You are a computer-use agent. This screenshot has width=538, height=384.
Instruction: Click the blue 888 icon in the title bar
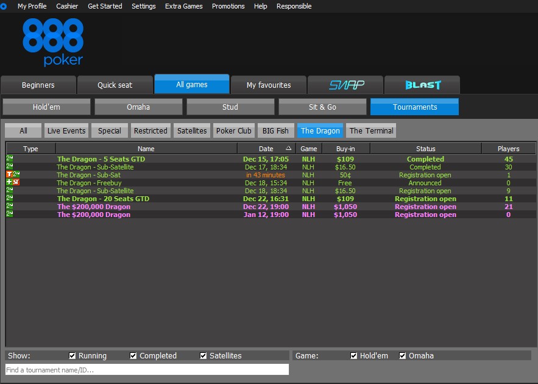(x=5, y=6)
